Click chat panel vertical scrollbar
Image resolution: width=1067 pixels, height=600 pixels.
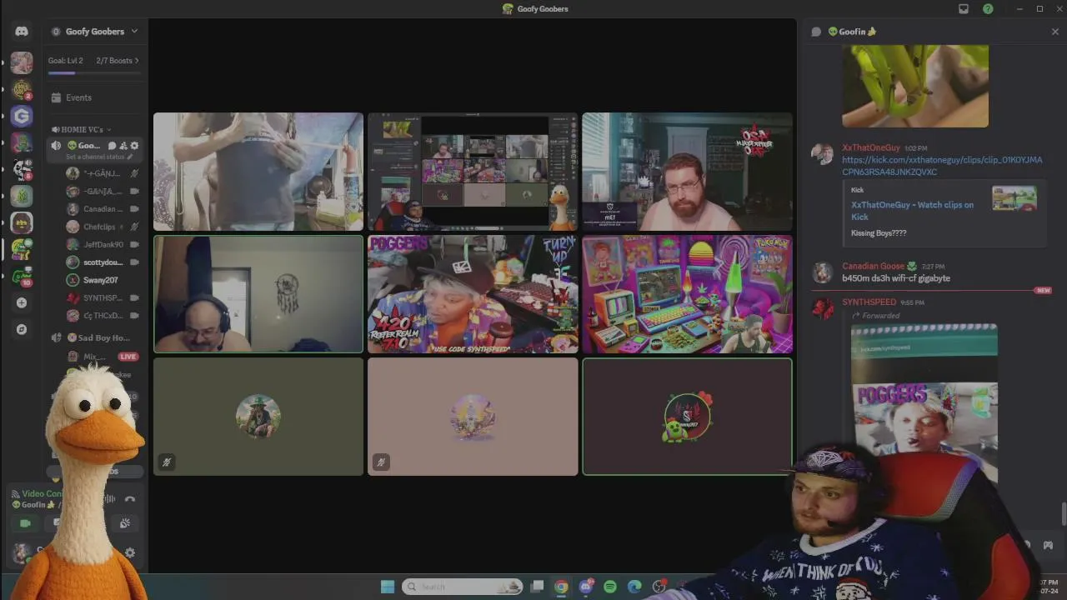1063,515
